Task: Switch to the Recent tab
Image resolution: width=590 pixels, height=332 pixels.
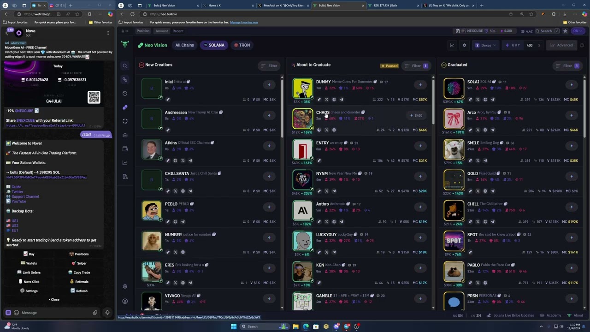Action: point(178,31)
